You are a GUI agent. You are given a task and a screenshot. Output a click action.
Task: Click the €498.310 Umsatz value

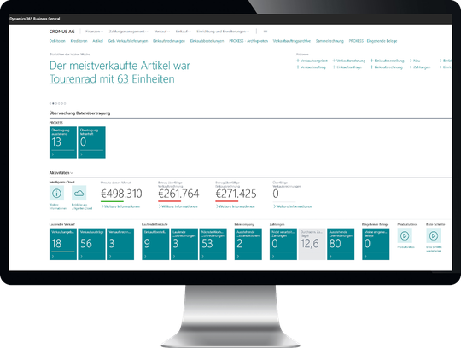tap(121, 194)
